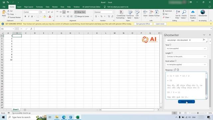Switch to the Page Layout tab
Viewport: 213px width, 120px height.
[x=29, y=7]
